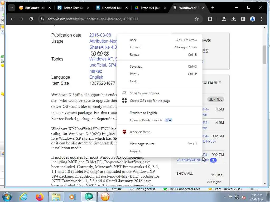Choose Open in Reading mode

160,120
